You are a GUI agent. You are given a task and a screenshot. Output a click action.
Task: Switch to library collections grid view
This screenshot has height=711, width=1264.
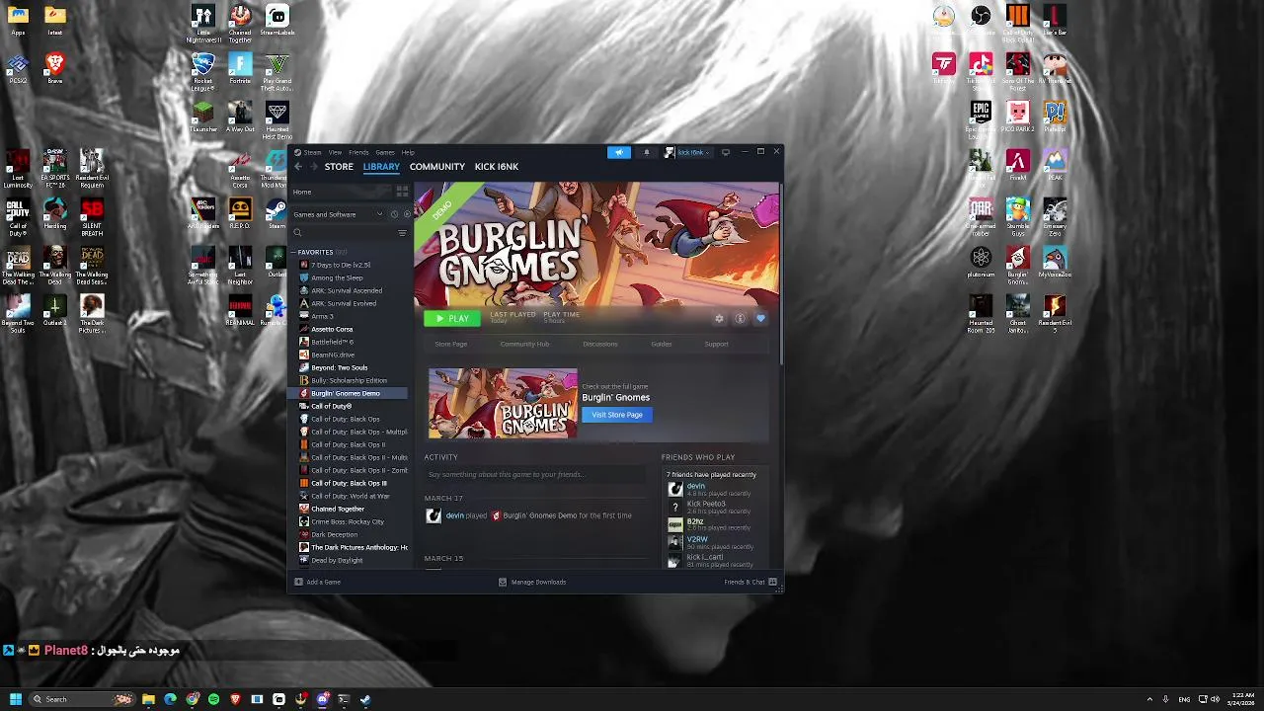402,192
